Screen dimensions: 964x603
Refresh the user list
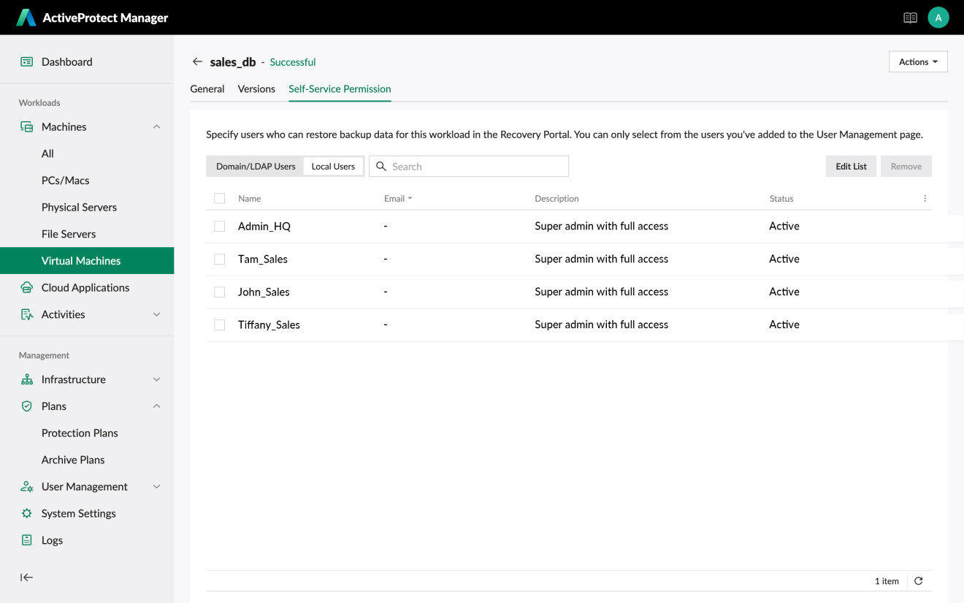pos(919,581)
